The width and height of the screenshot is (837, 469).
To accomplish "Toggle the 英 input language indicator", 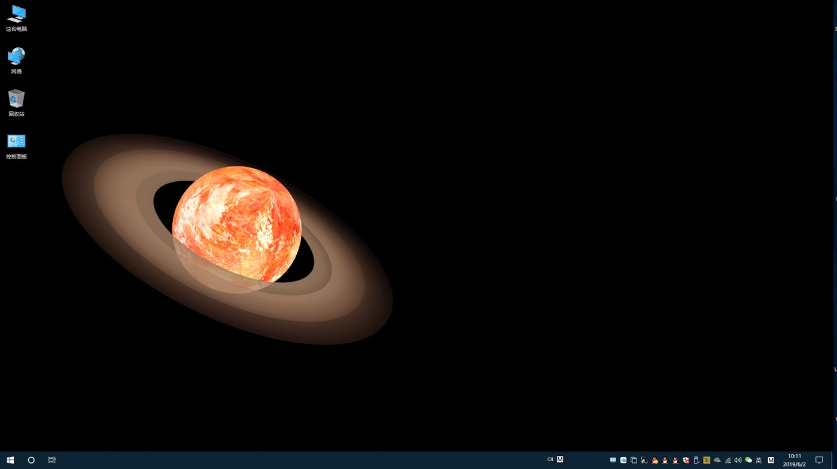I will click(x=758, y=460).
